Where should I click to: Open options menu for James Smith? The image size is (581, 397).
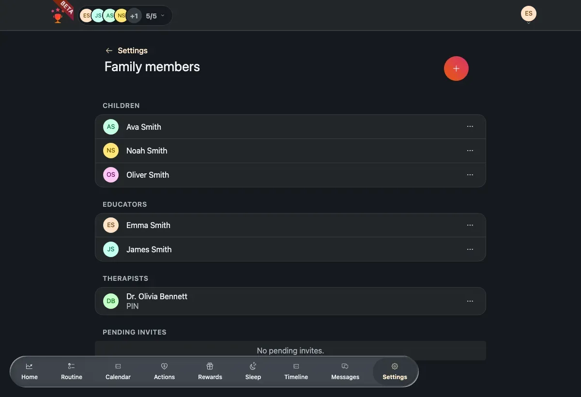(x=470, y=249)
